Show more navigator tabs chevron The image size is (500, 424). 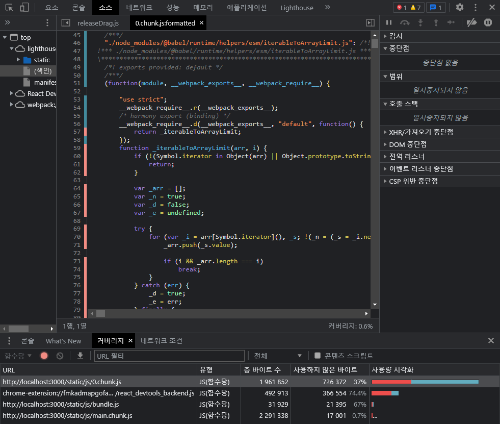pyautogui.click(x=8, y=22)
